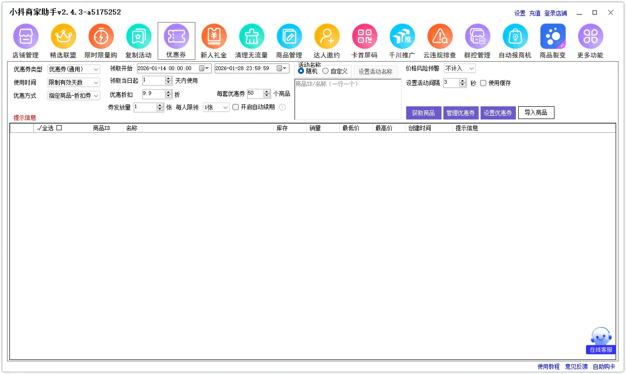This screenshot has height=374, width=626.
Task: Open the 登录店铺 menu link
Action: 555,13
